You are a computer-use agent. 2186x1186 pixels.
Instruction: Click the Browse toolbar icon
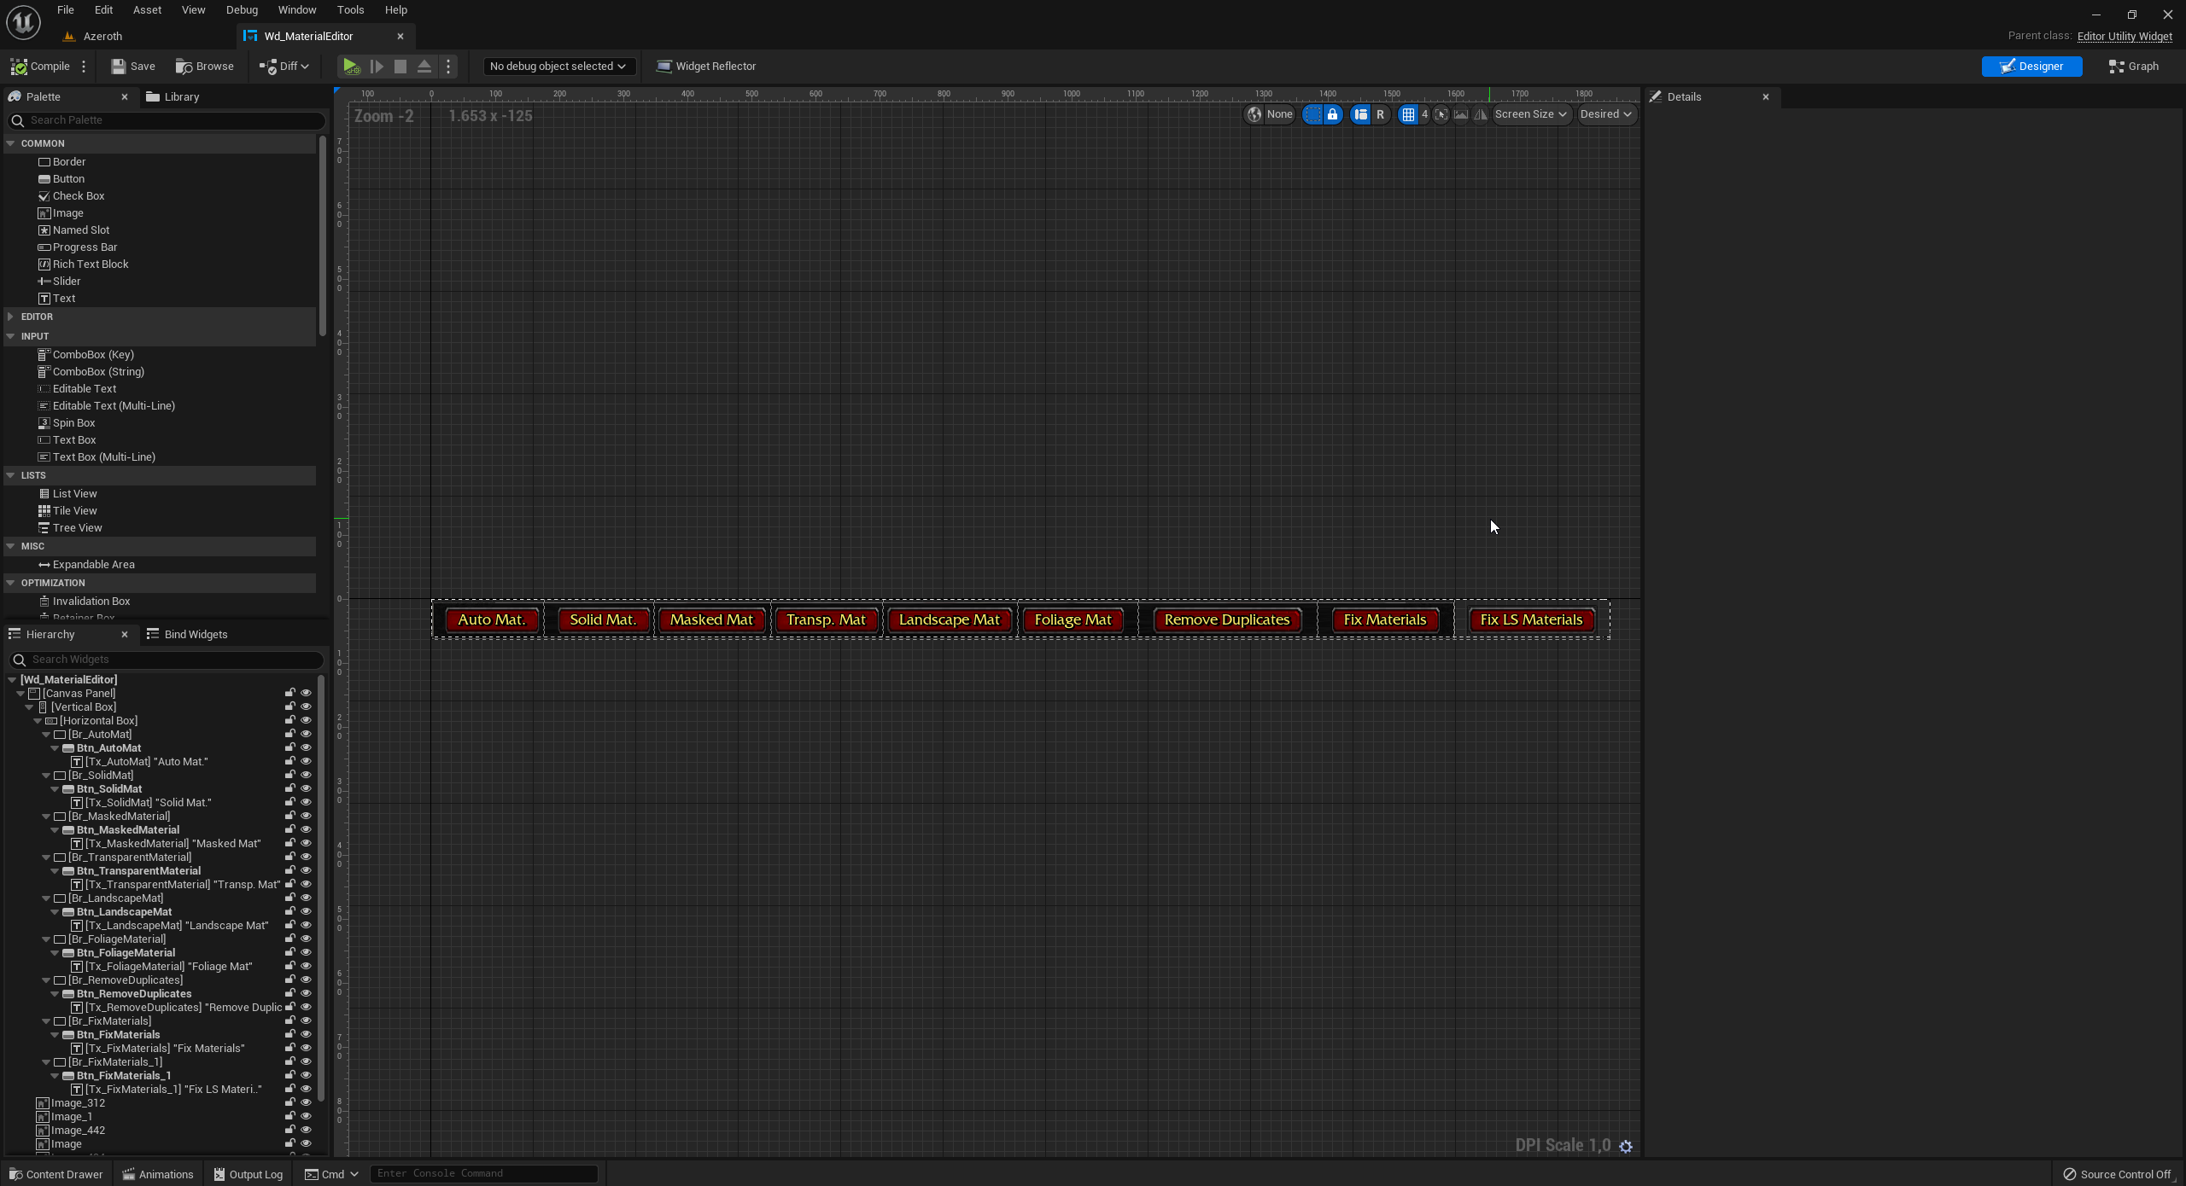[184, 67]
